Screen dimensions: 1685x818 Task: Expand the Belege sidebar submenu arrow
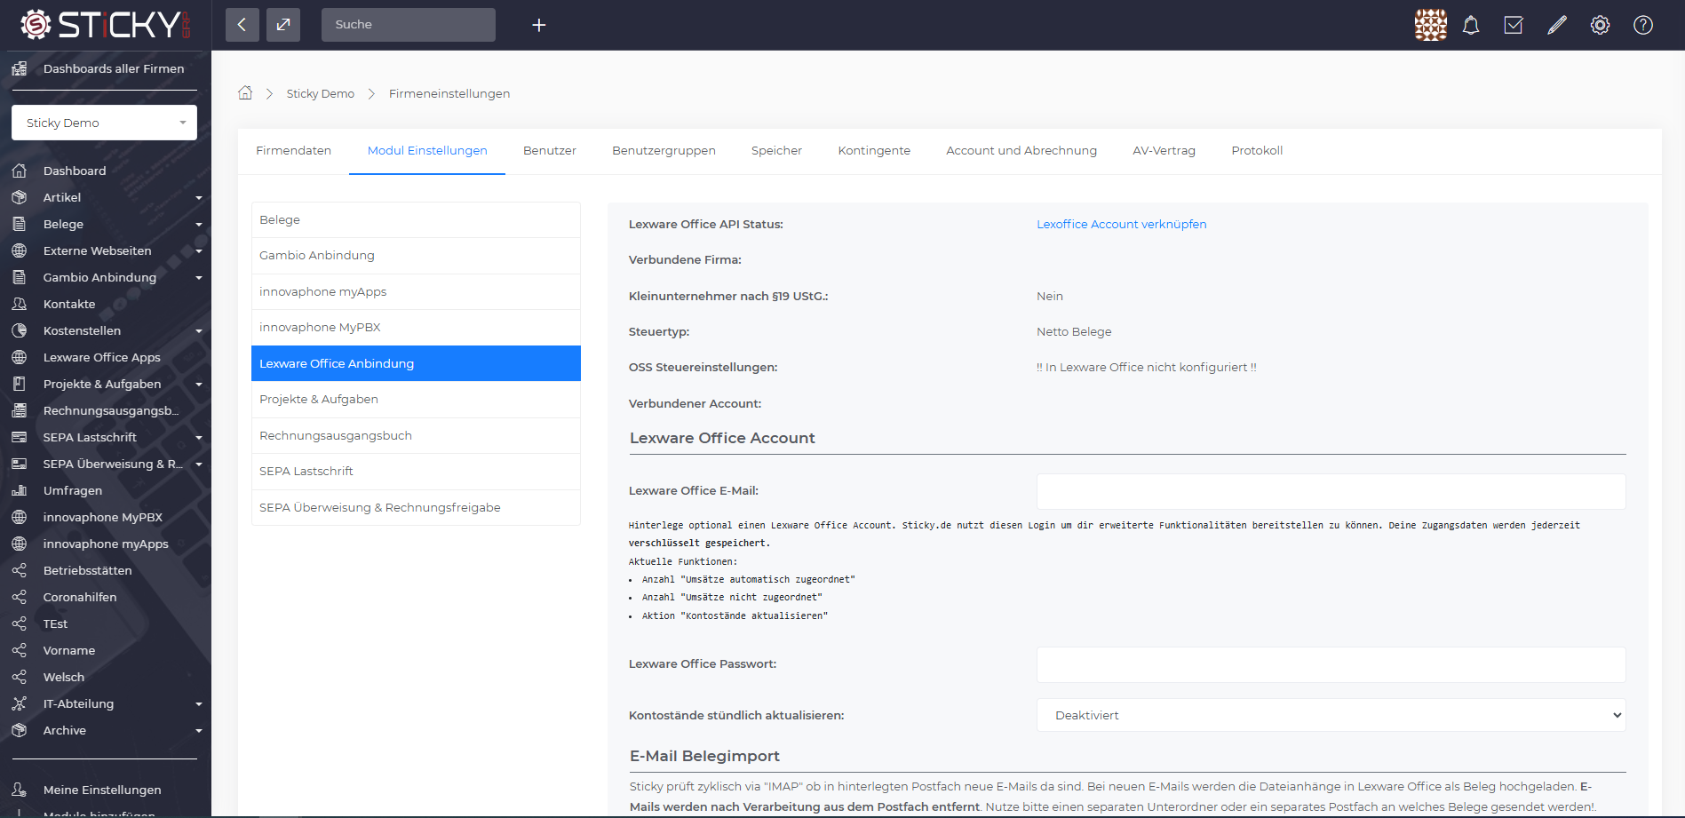click(x=199, y=225)
